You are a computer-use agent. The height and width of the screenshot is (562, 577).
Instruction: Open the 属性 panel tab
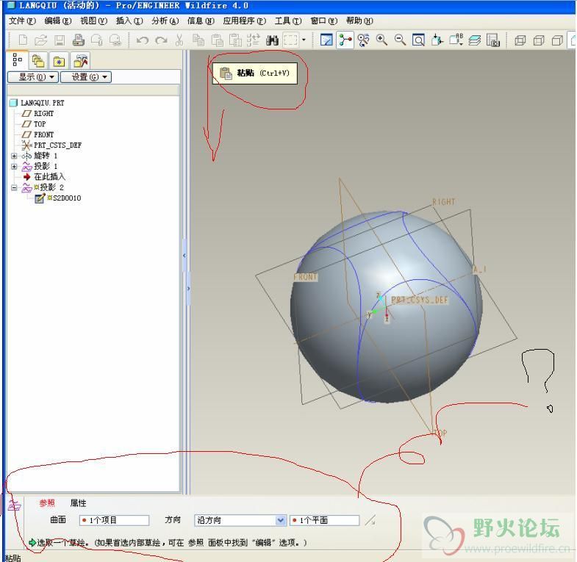[78, 502]
